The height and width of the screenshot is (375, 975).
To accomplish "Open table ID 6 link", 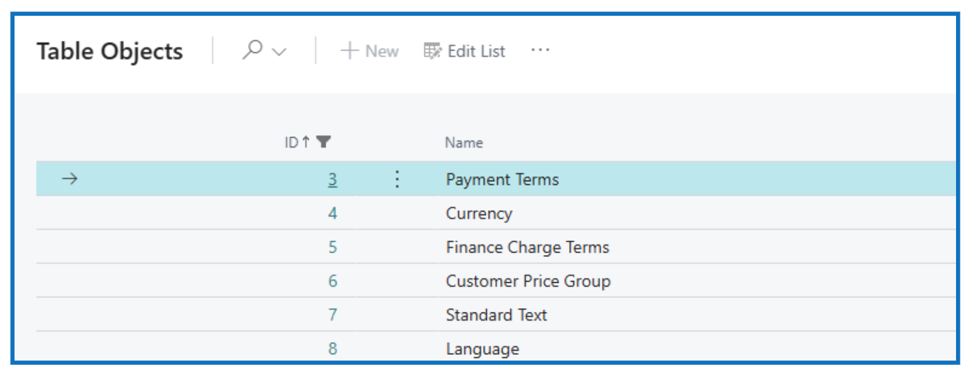I will coord(333,282).
